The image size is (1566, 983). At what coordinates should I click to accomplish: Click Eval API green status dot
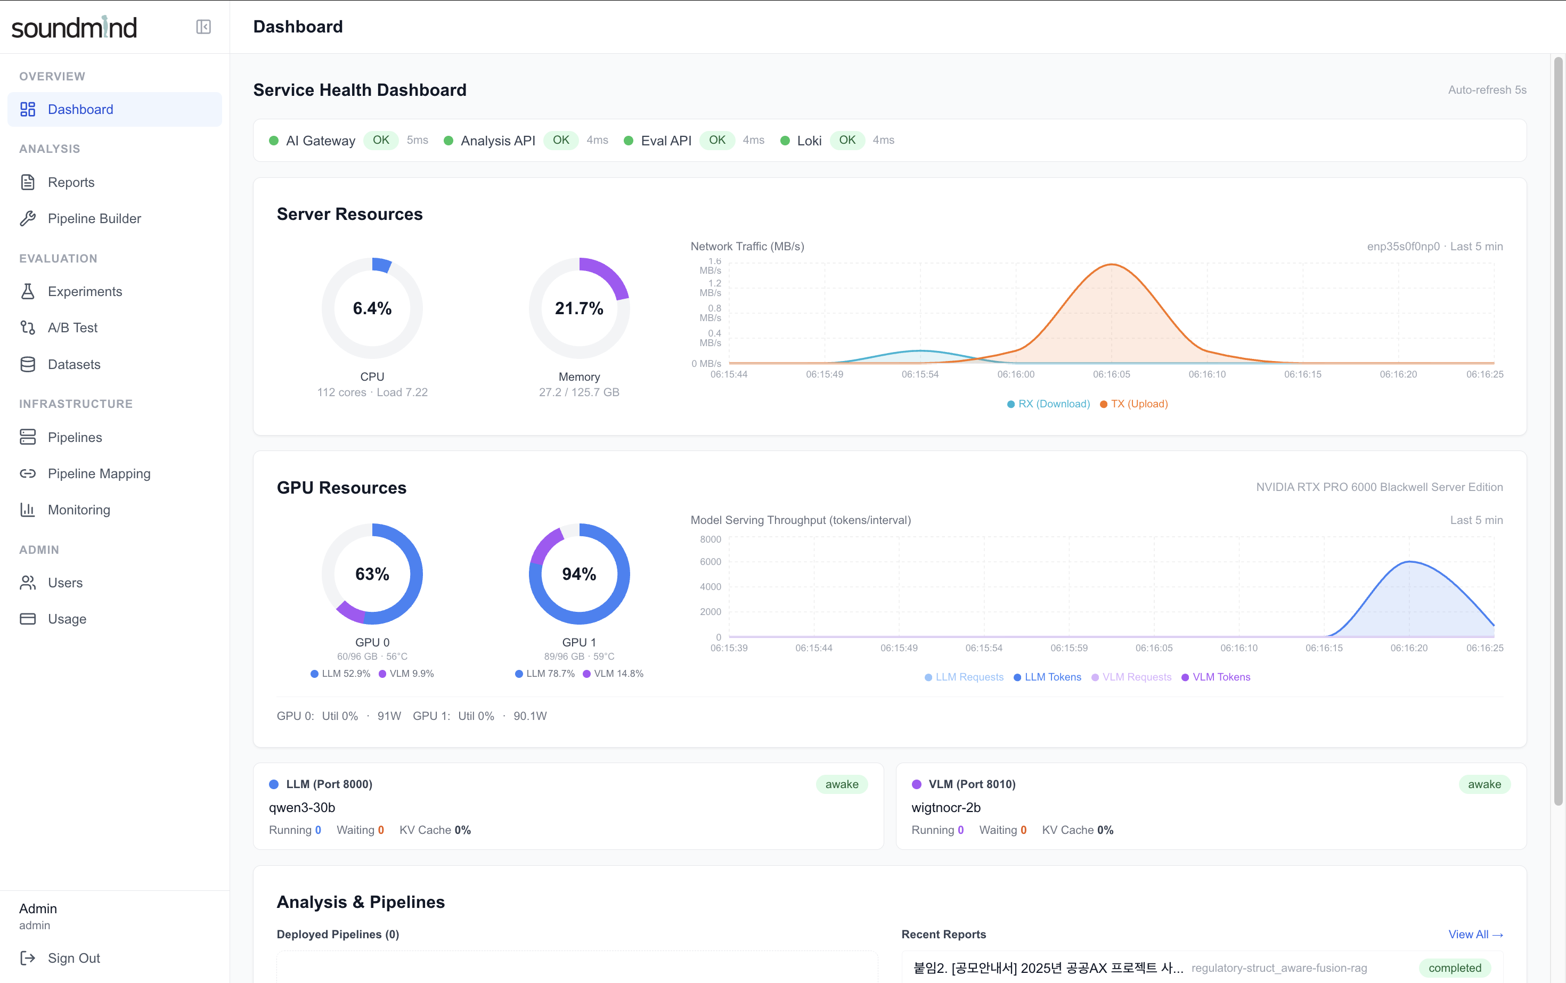pyautogui.click(x=628, y=141)
